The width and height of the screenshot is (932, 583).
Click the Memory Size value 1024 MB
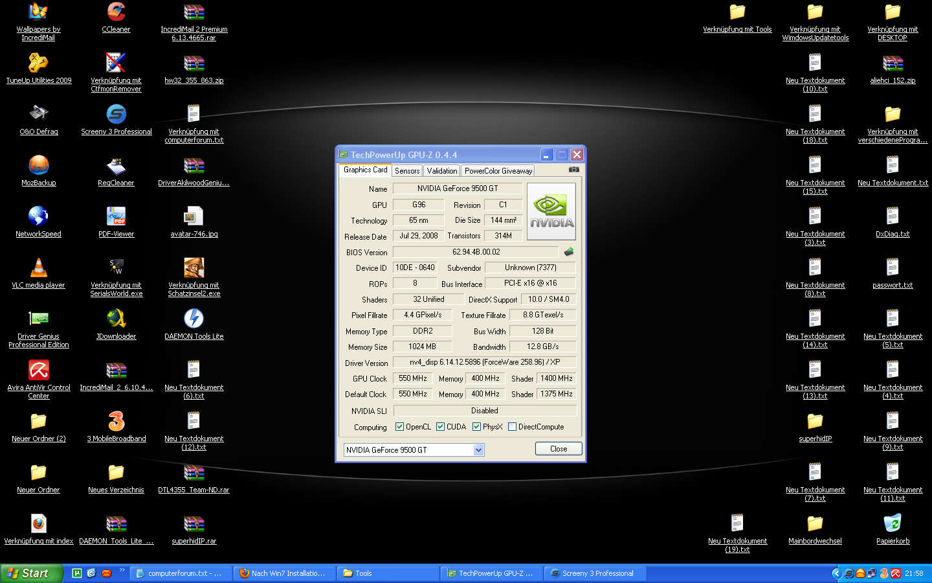coord(422,347)
